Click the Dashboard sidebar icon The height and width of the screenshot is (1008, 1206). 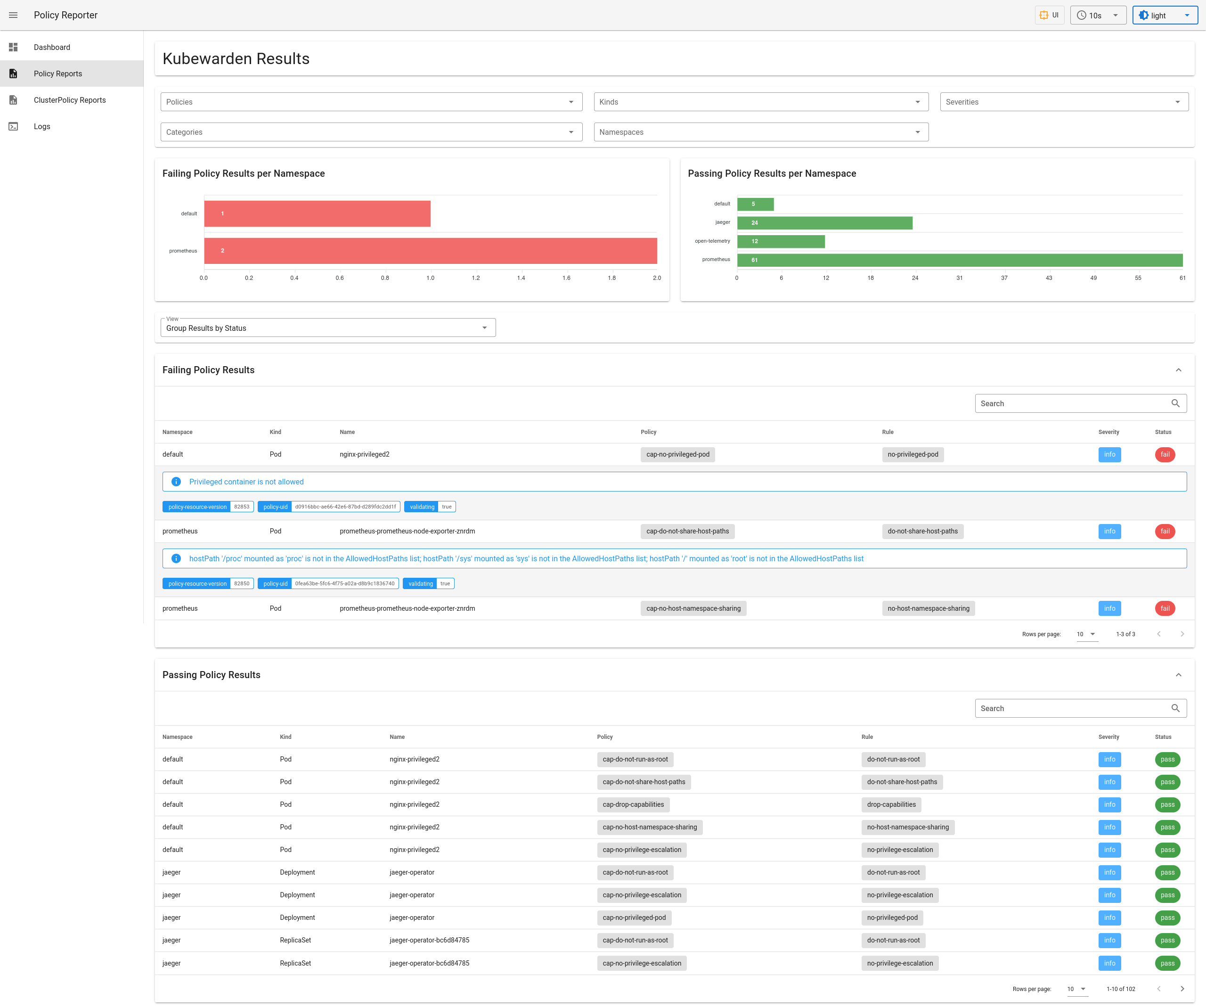click(x=13, y=47)
